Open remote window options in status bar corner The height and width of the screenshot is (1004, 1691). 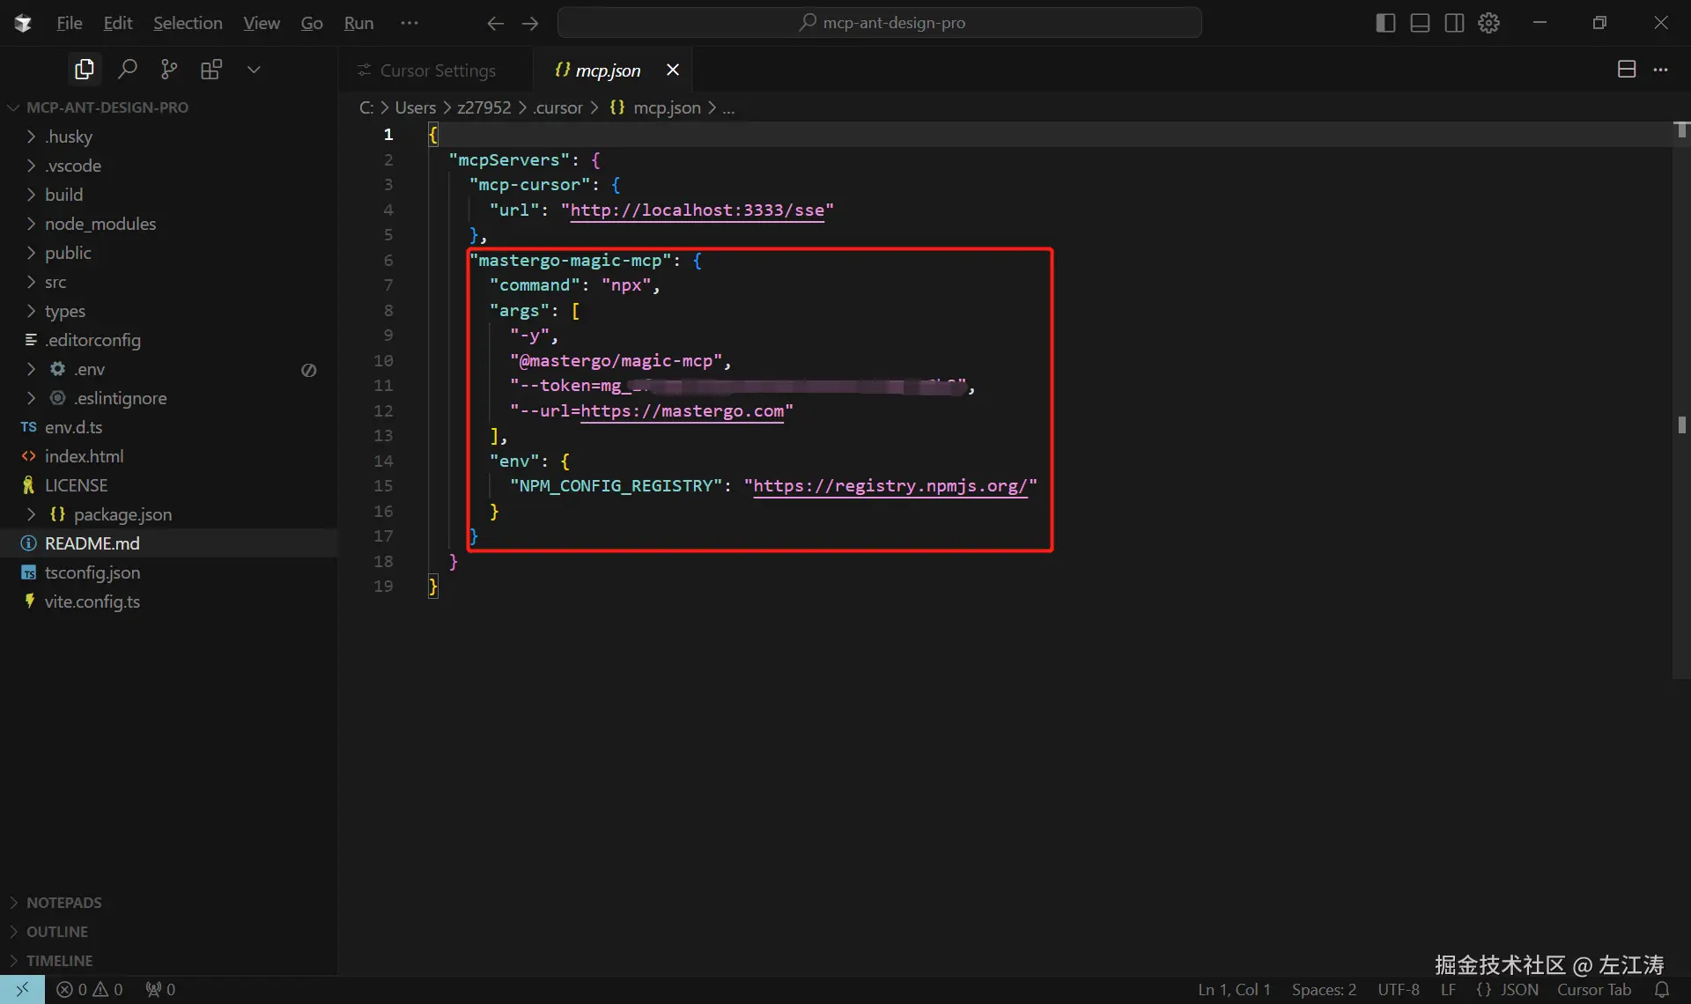coord(23,990)
